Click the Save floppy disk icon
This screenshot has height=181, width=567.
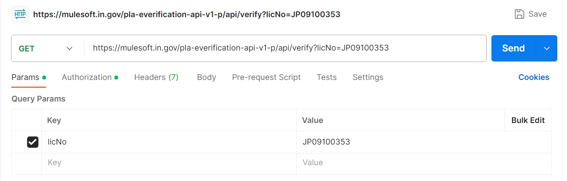click(x=520, y=14)
